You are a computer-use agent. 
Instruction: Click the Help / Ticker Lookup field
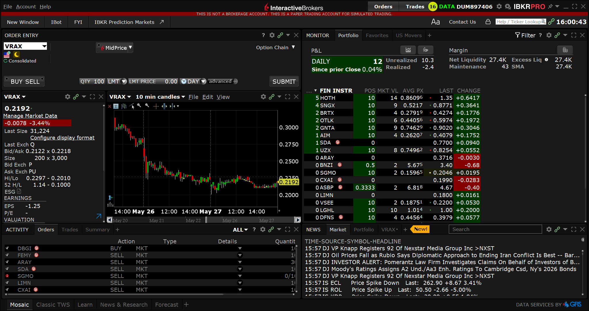point(520,22)
